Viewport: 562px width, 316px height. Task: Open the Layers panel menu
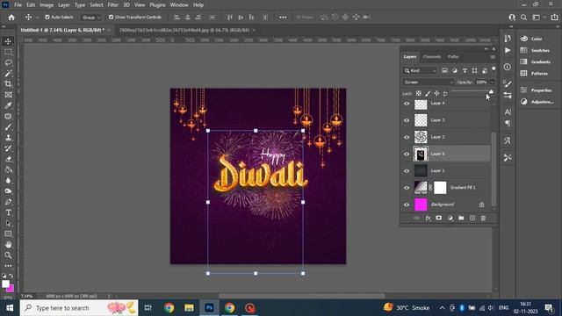point(493,57)
